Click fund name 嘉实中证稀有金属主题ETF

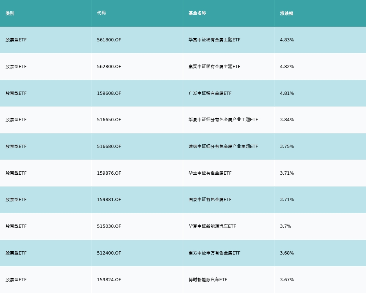click(214, 67)
